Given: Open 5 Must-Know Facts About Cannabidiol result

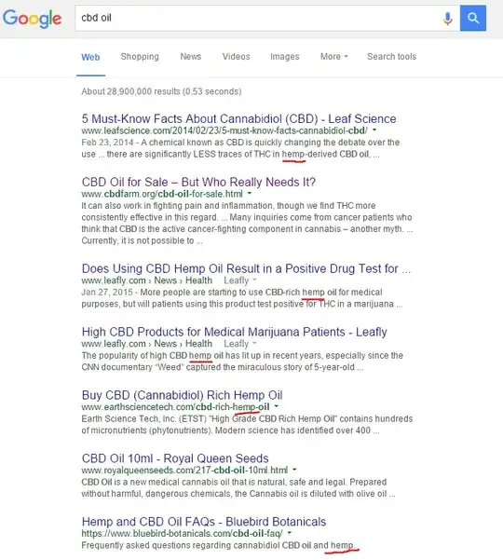Looking at the screenshot, I should pos(238,118).
